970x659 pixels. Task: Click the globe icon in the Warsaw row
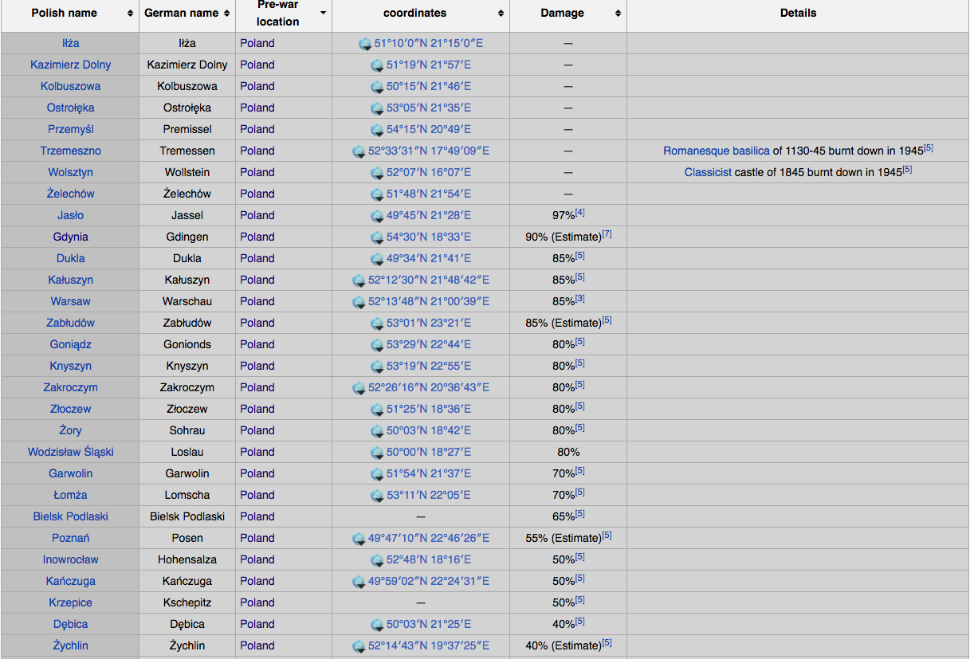coord(359,302)
